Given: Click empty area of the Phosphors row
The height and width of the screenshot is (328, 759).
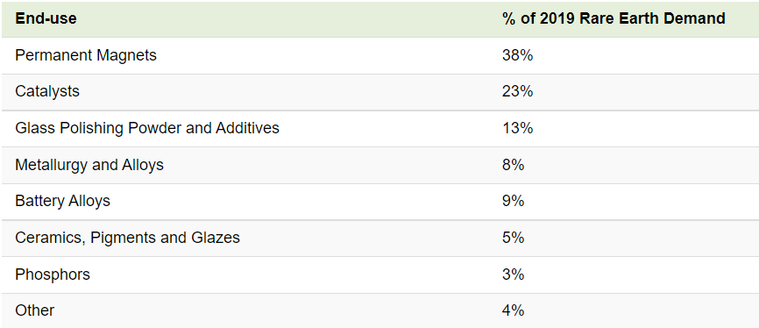Looking at the screenshot, I should [x=290, y=275].
